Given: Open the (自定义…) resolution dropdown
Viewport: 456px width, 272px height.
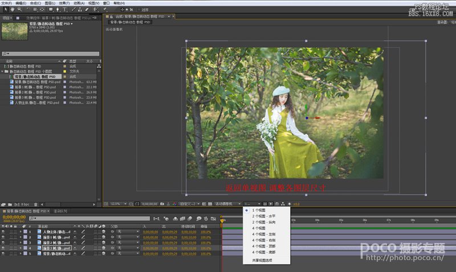Looking at the screenshot, I should tap(189, 204).
